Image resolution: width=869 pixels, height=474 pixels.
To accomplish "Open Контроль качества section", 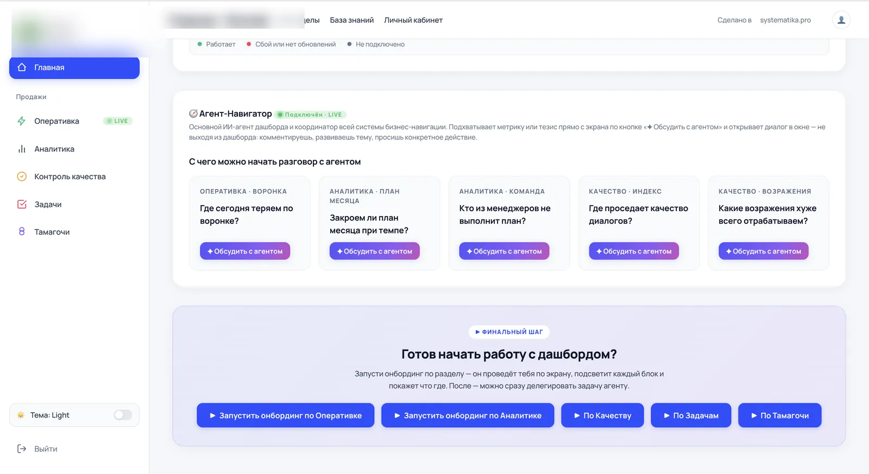I will [74, 176].
